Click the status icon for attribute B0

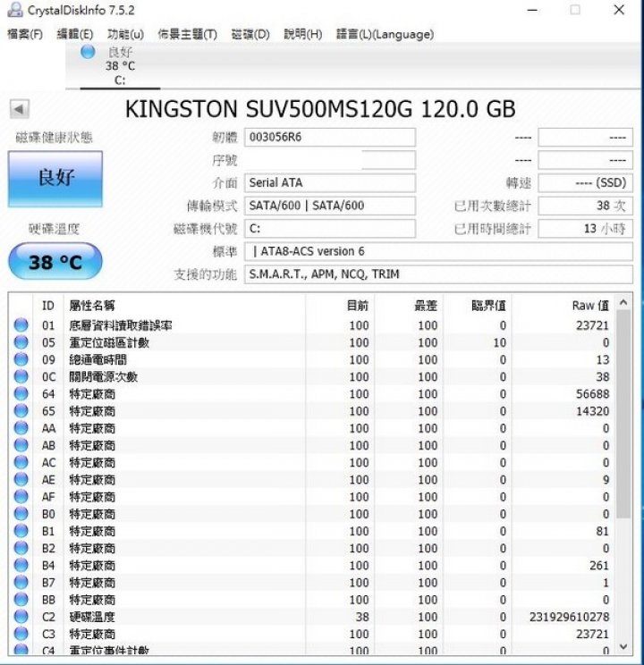pos(21,514)
